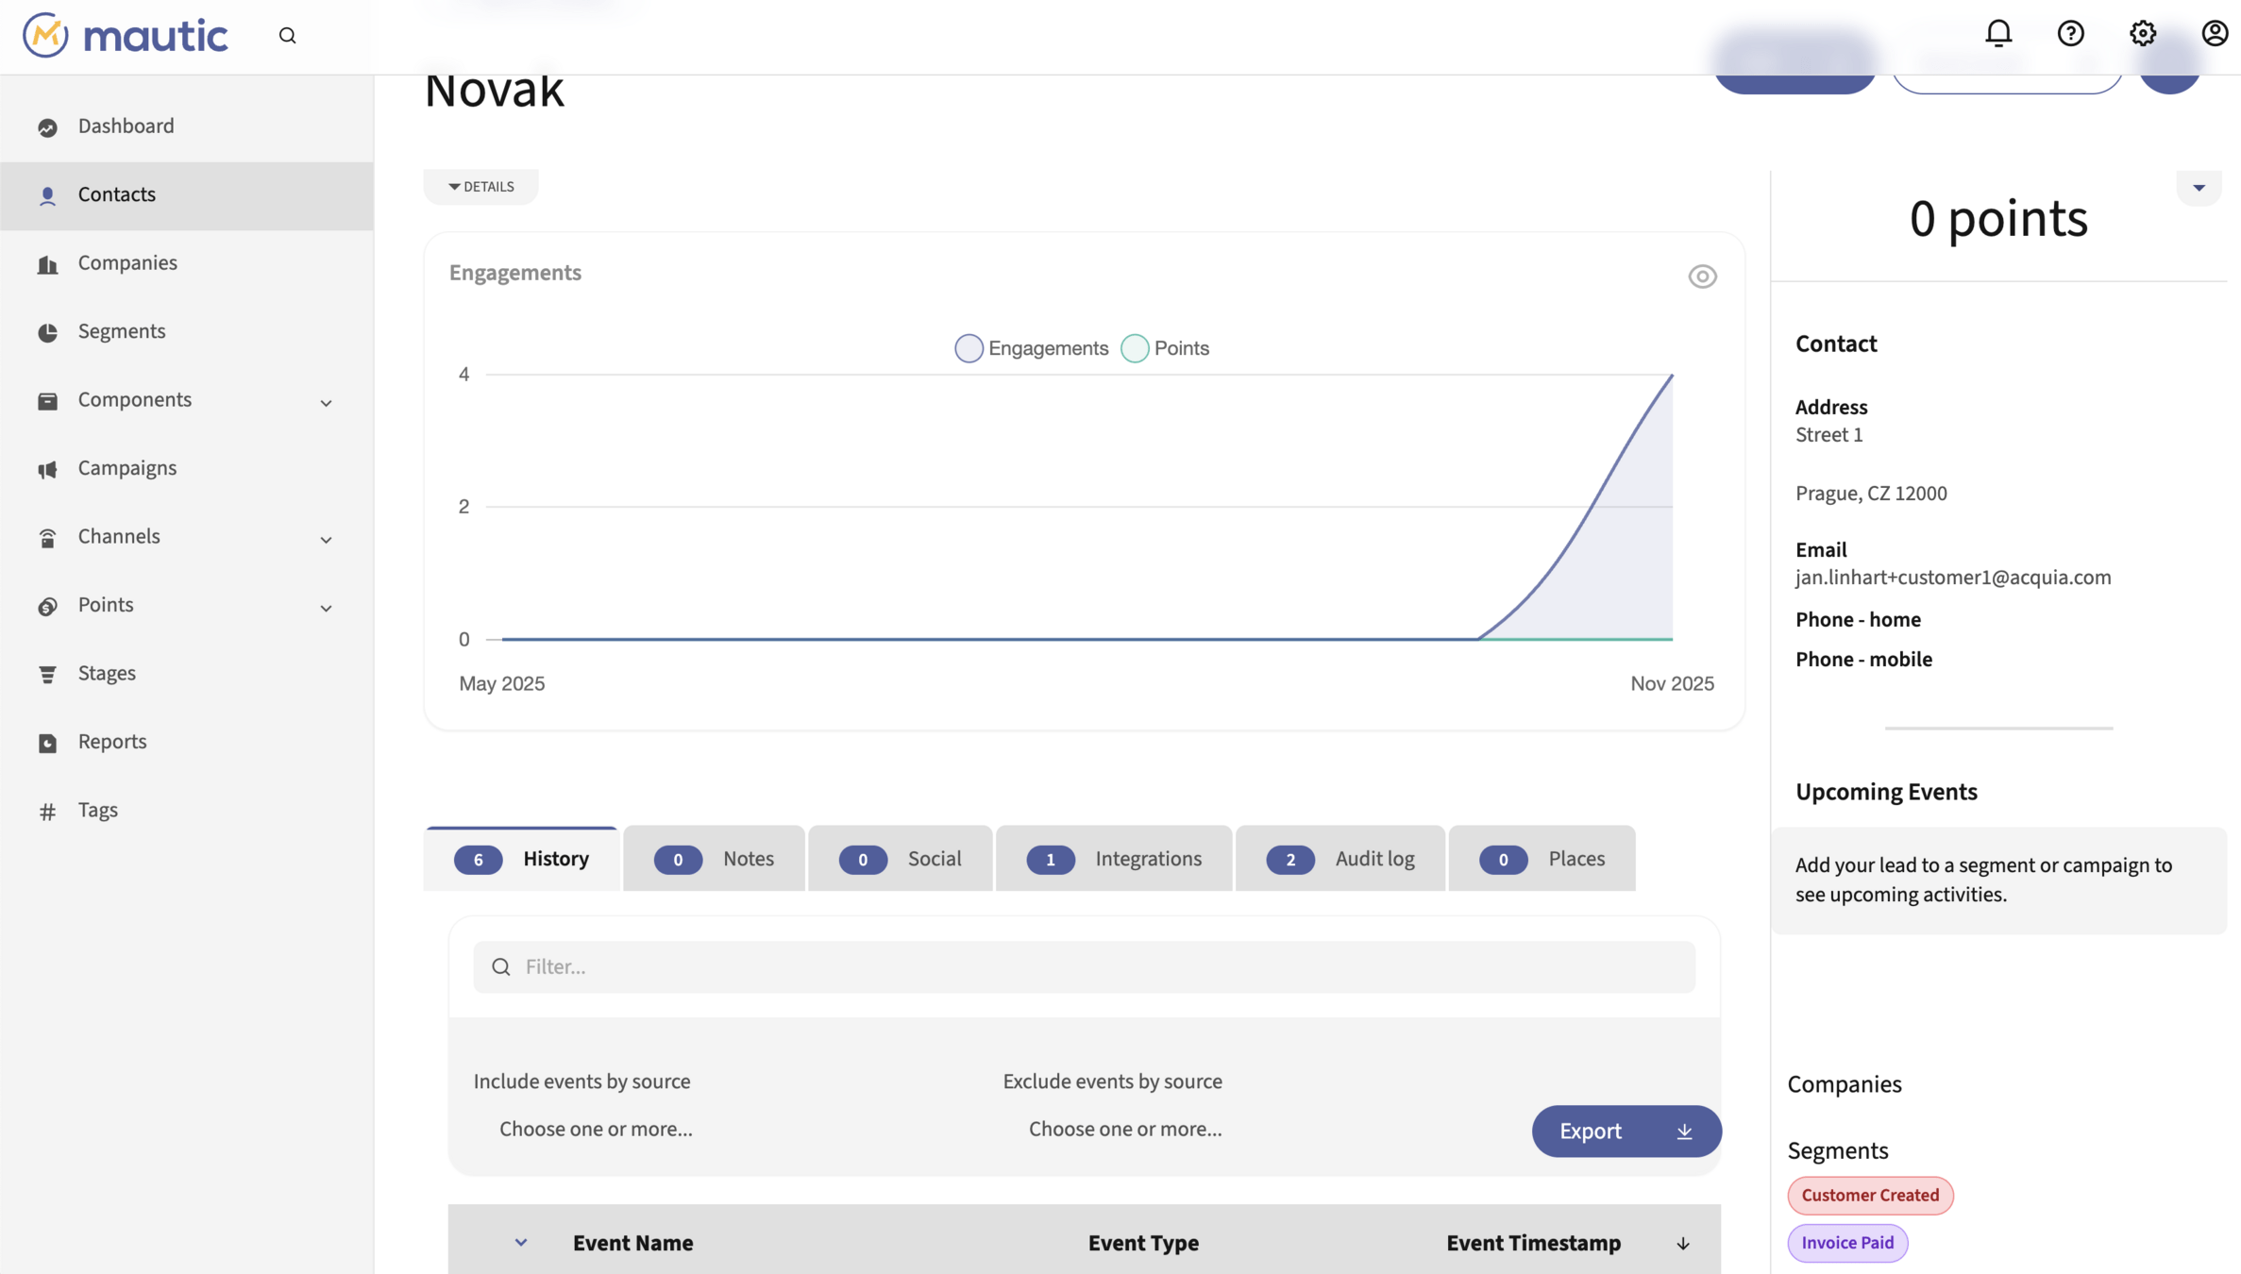
Task: Open the notifications bell icon
Action: coord(1998,34)
